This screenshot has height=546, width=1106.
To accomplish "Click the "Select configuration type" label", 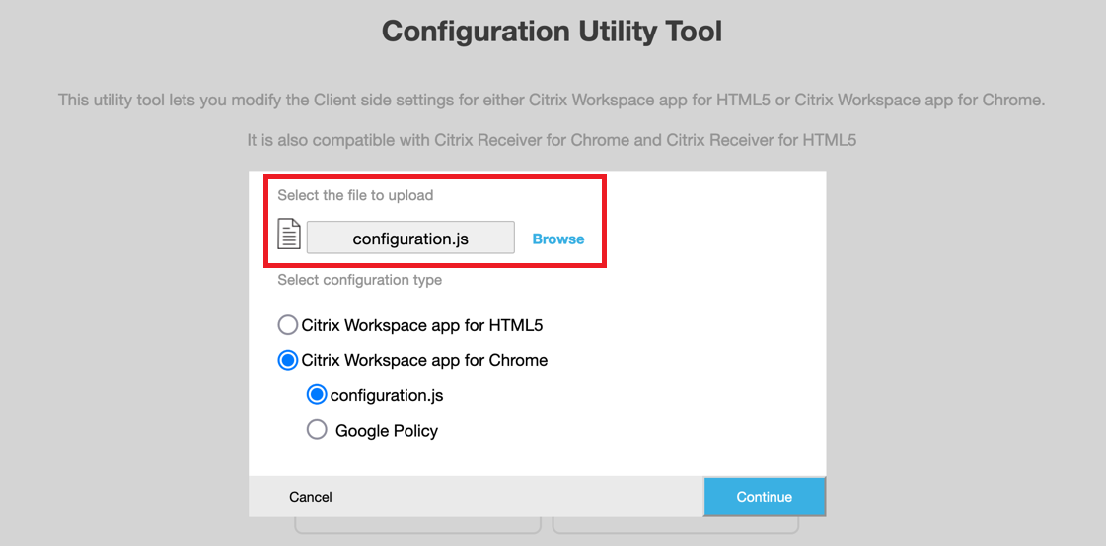I will [360, 280].
